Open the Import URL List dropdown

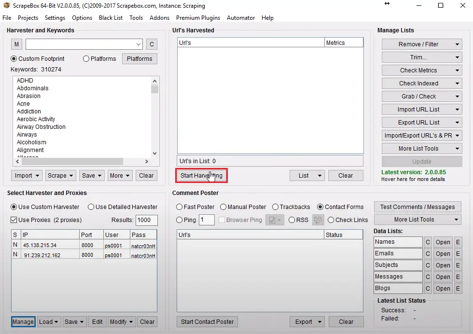point(421,110)
